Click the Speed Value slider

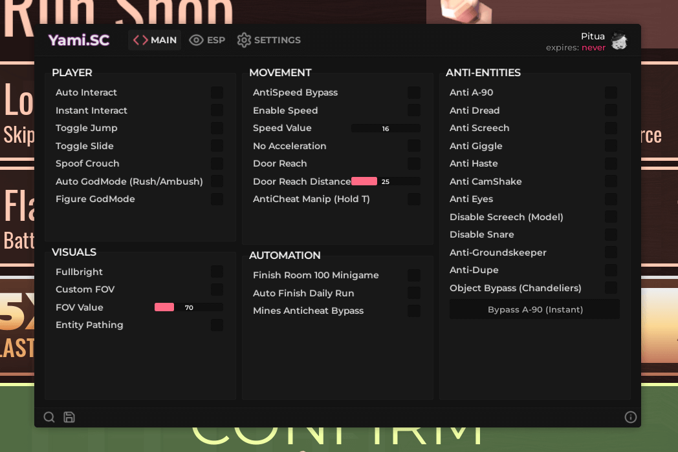pos(386,128)
